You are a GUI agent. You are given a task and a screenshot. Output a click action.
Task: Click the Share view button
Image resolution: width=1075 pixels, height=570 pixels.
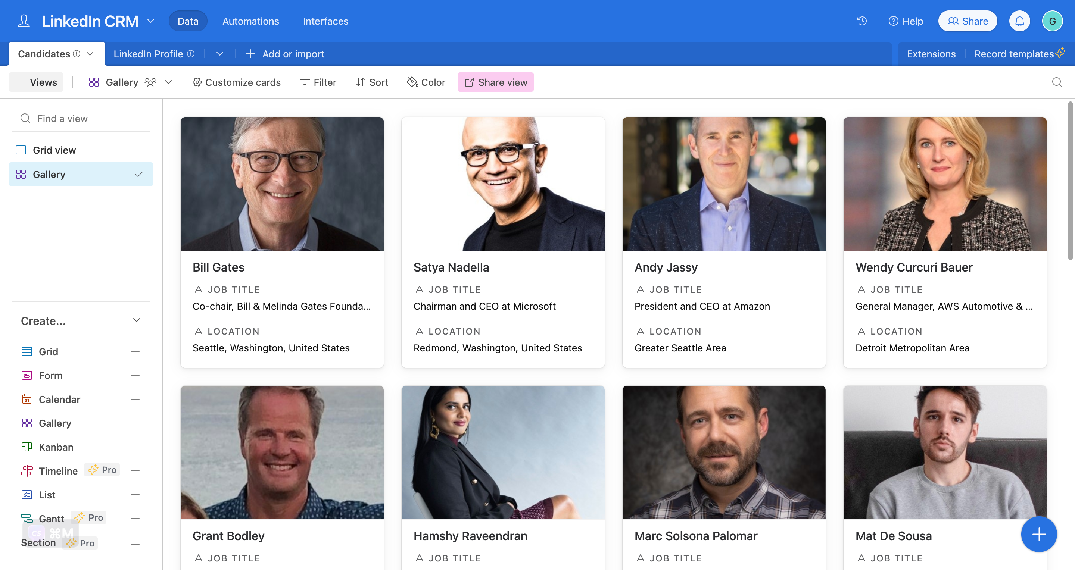pos(496,82)
